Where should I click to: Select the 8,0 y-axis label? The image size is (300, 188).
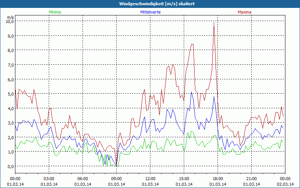(x=10, y=50)
